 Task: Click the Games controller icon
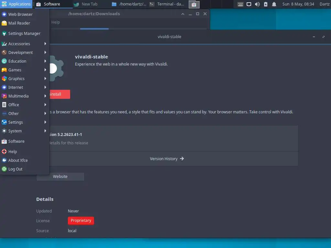tap(4, 70)
